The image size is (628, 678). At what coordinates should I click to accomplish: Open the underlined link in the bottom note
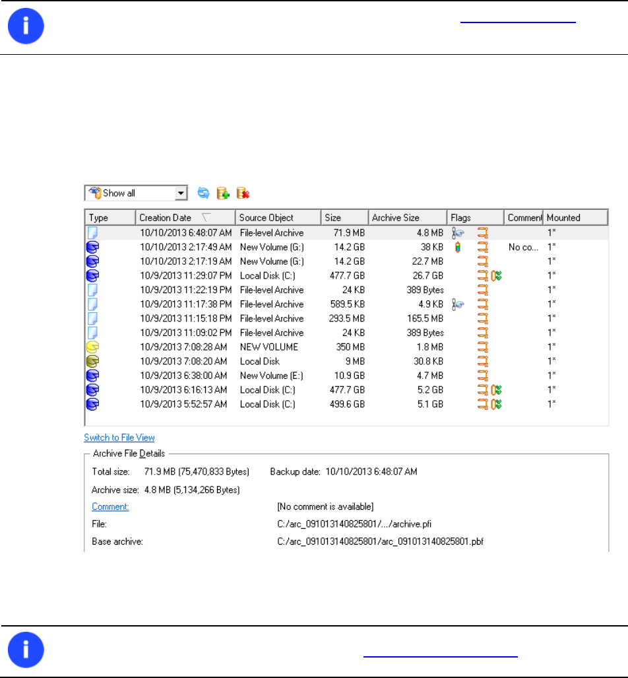(441, 656)
